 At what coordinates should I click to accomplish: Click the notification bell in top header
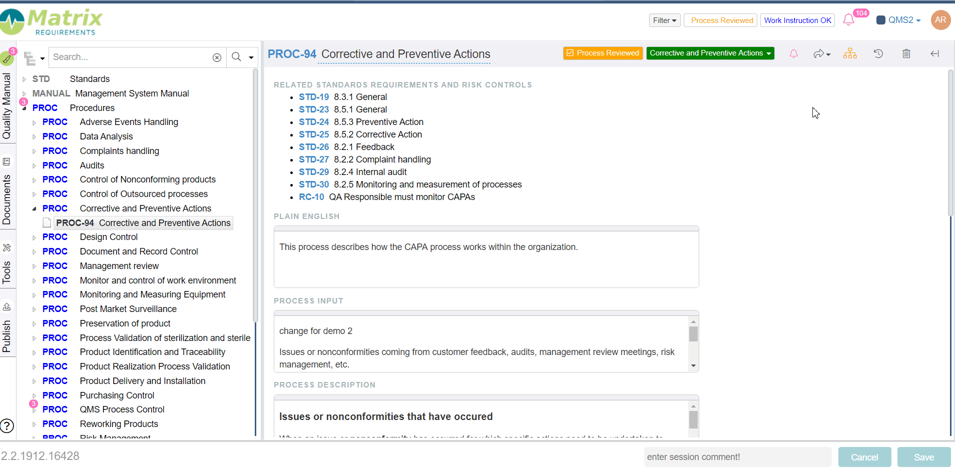(x=848, y=20)
